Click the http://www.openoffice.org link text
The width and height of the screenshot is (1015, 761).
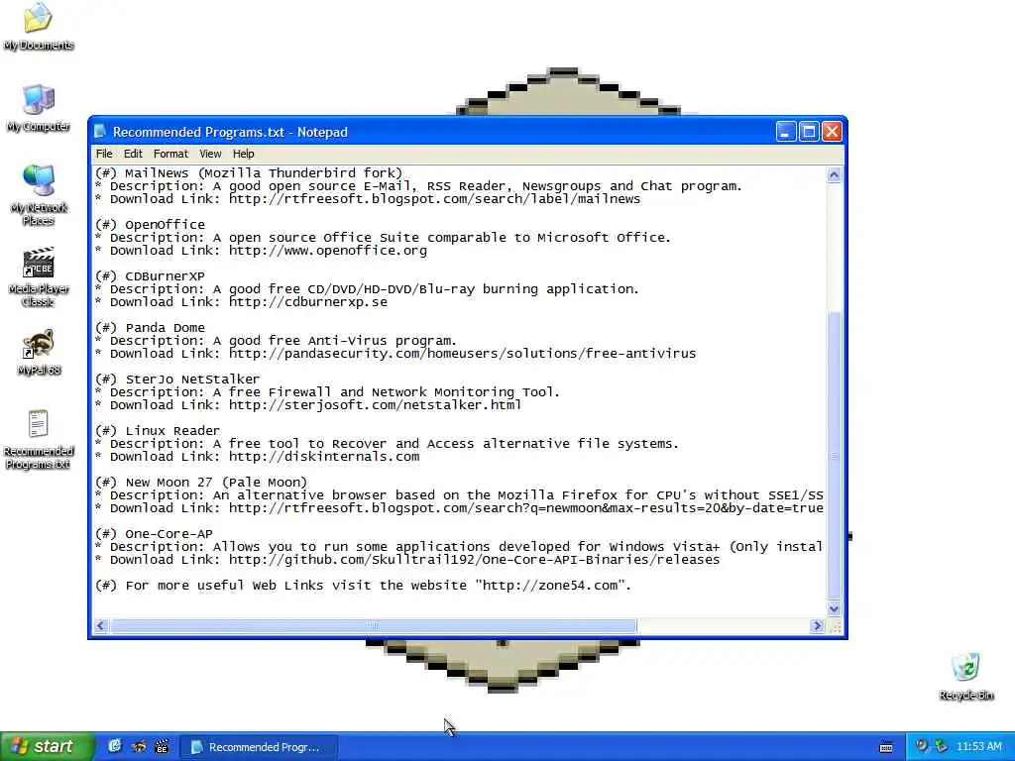(327, 251)
